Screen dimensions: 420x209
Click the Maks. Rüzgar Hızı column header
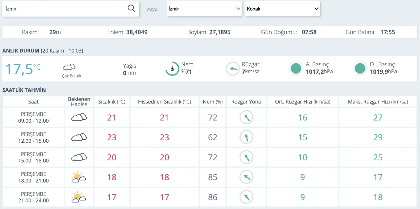click(x=378, y=102)
